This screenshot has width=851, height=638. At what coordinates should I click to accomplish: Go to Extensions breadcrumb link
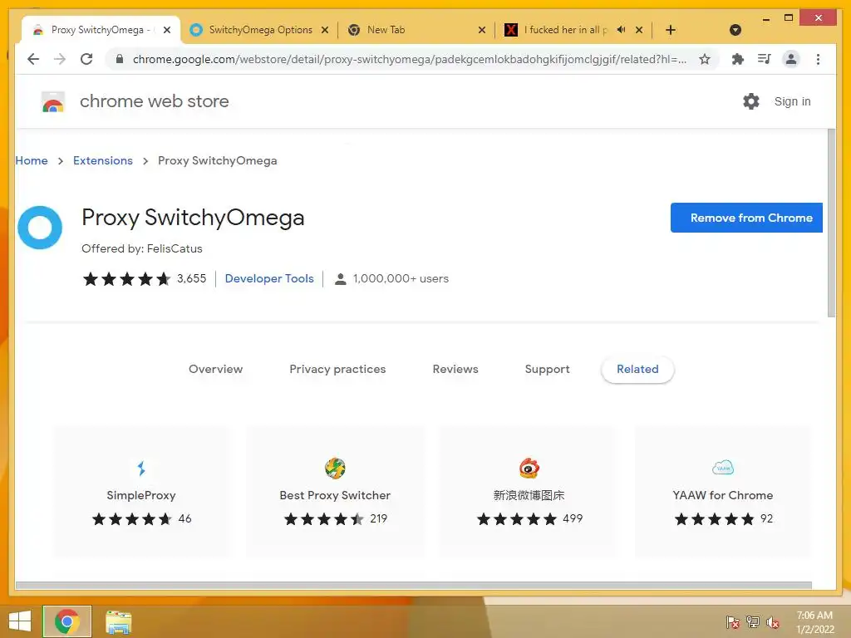pyautogui.click(x=102, y=160)
